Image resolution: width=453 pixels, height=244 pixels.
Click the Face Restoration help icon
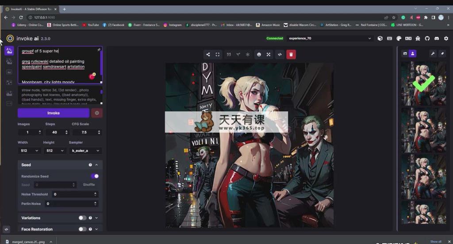pos(90,229)
